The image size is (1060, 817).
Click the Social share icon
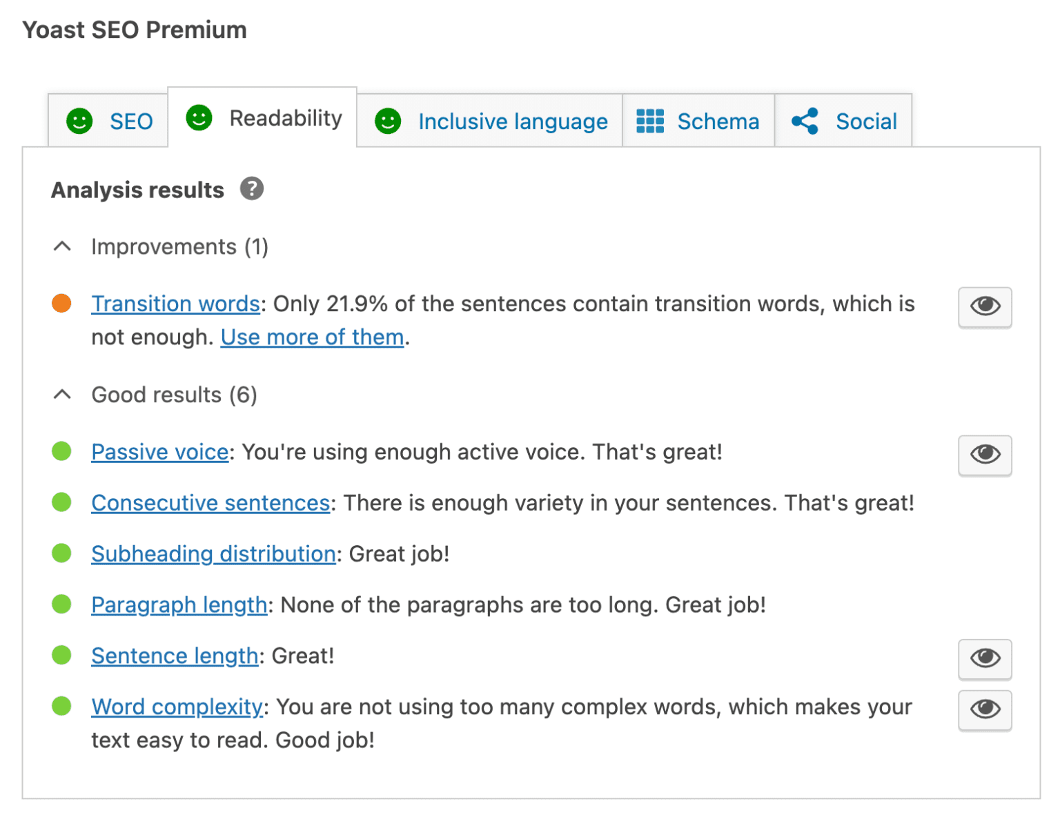tap(805, 121)
